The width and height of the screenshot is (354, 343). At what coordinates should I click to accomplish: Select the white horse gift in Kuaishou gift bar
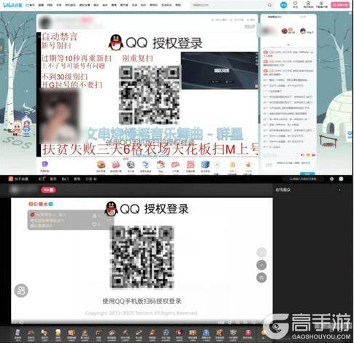point(44,332)
